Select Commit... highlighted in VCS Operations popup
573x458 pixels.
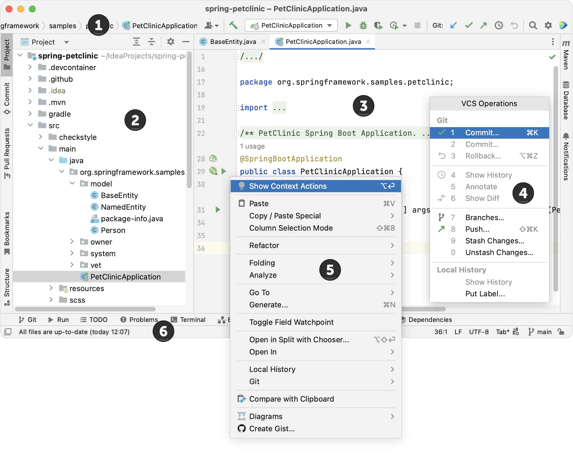click(x=489, y=133)
